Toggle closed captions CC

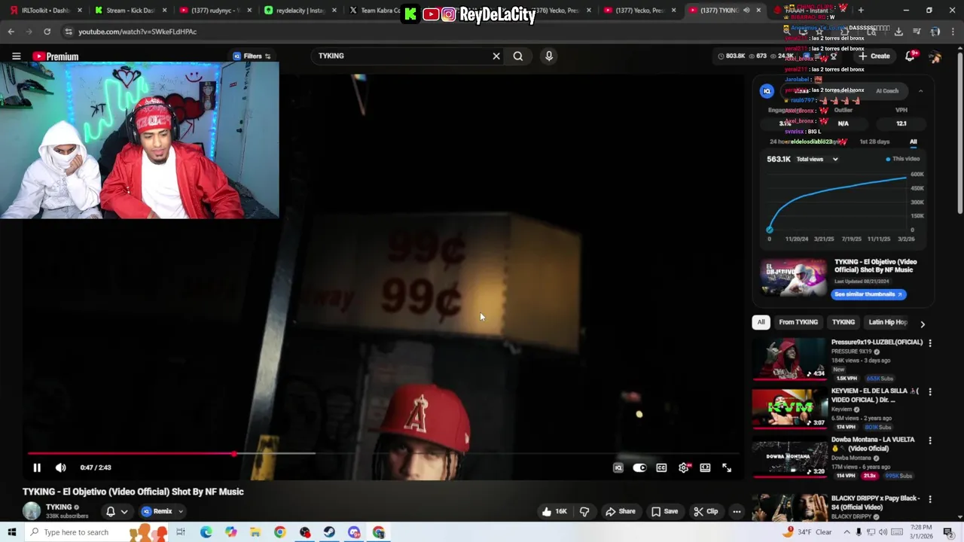point(661,467)
